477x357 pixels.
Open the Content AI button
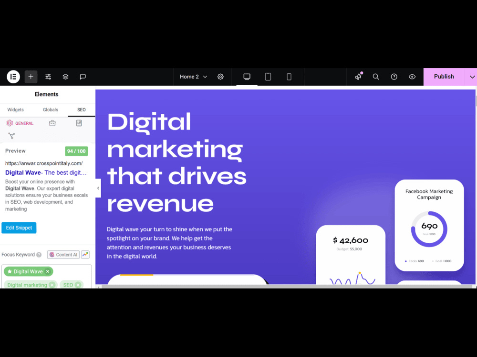tap(63, 255)
